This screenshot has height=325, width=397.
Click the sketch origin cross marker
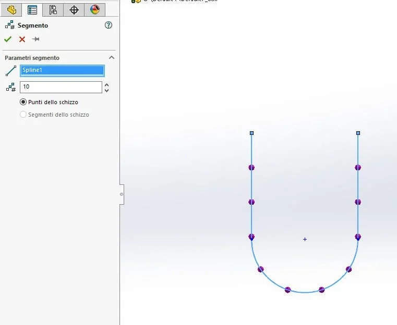[305, 239]
